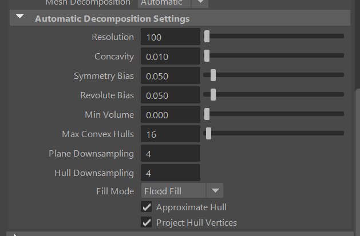This screenshot has height=236, width=360.
Task: Focus the Min Volume input field
Action: click(170, 115)
